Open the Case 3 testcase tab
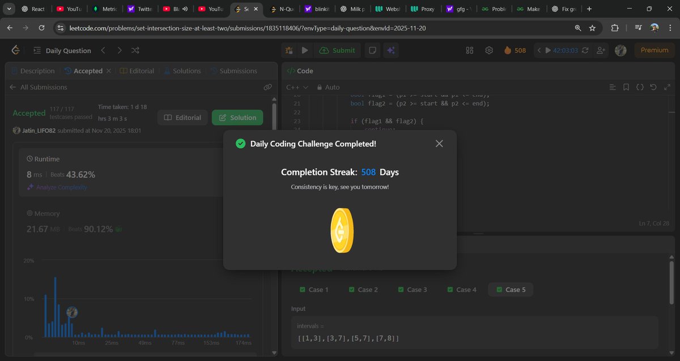This screenshot has width=680, height=361. [412, 289]
